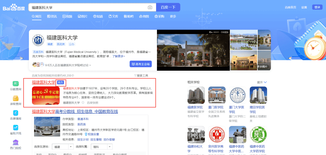This screenshot has height=155, width=326.
Task: Click the Tieba user avatars
Action: [38, 65]
